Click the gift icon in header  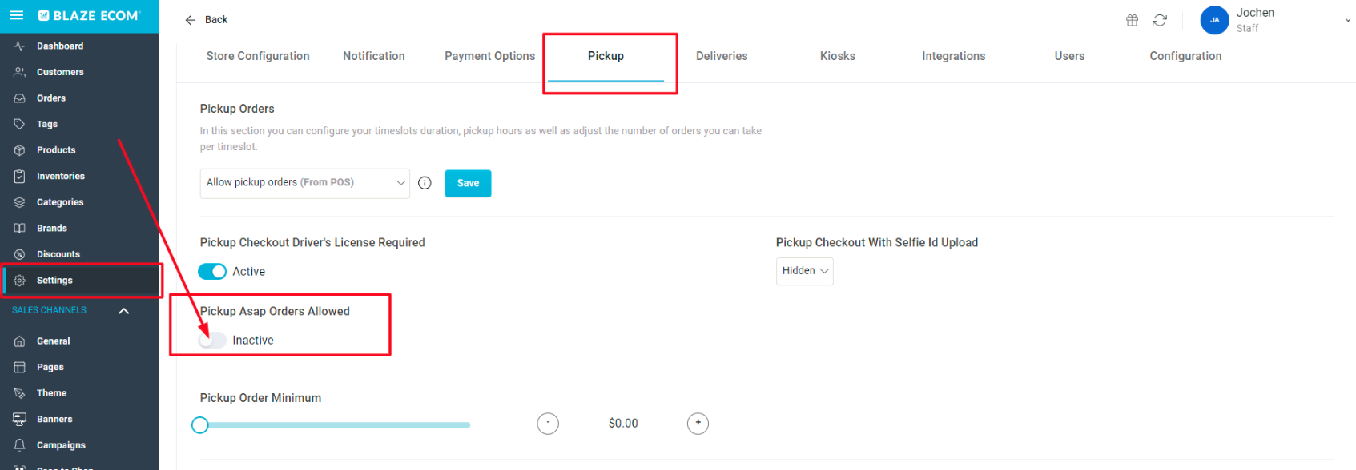(1132, 20)
